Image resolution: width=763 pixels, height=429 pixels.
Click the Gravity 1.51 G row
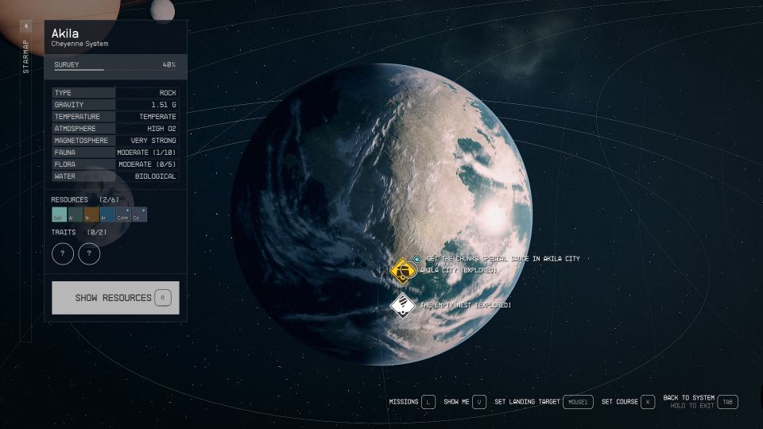coord(115,105)
